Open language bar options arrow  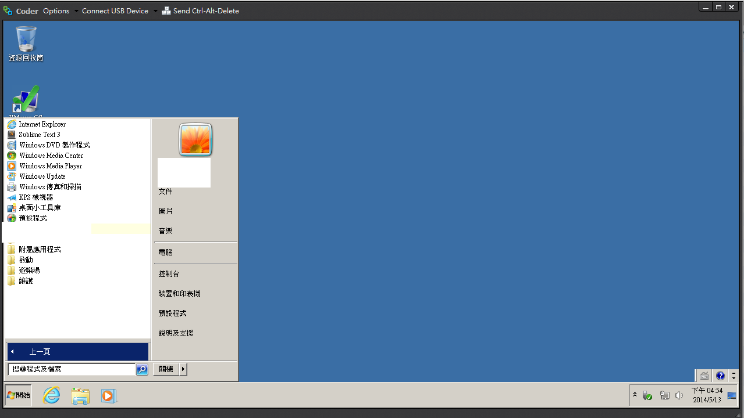(734, 376)
